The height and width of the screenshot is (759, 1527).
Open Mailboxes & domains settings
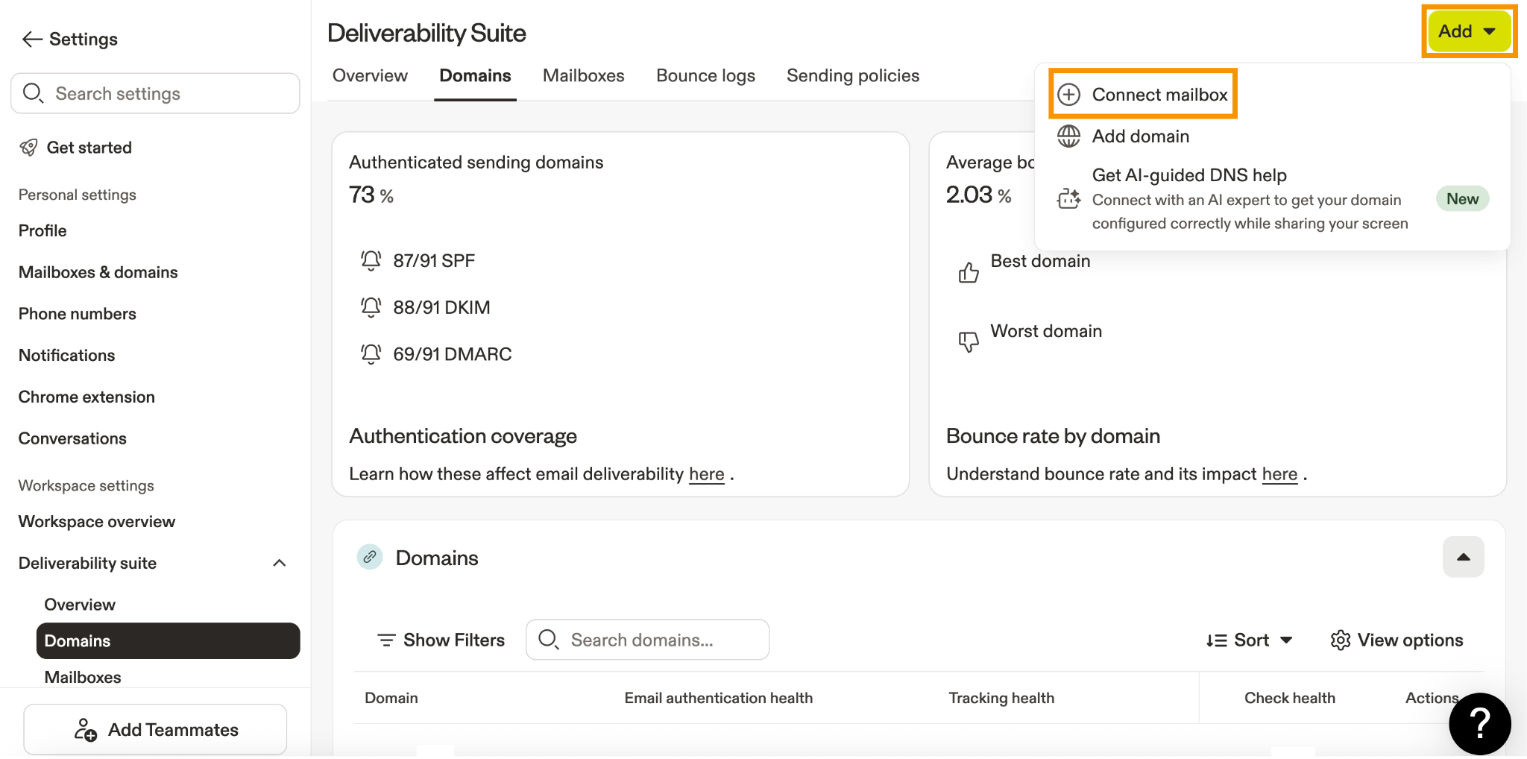(x=98, y=272)
